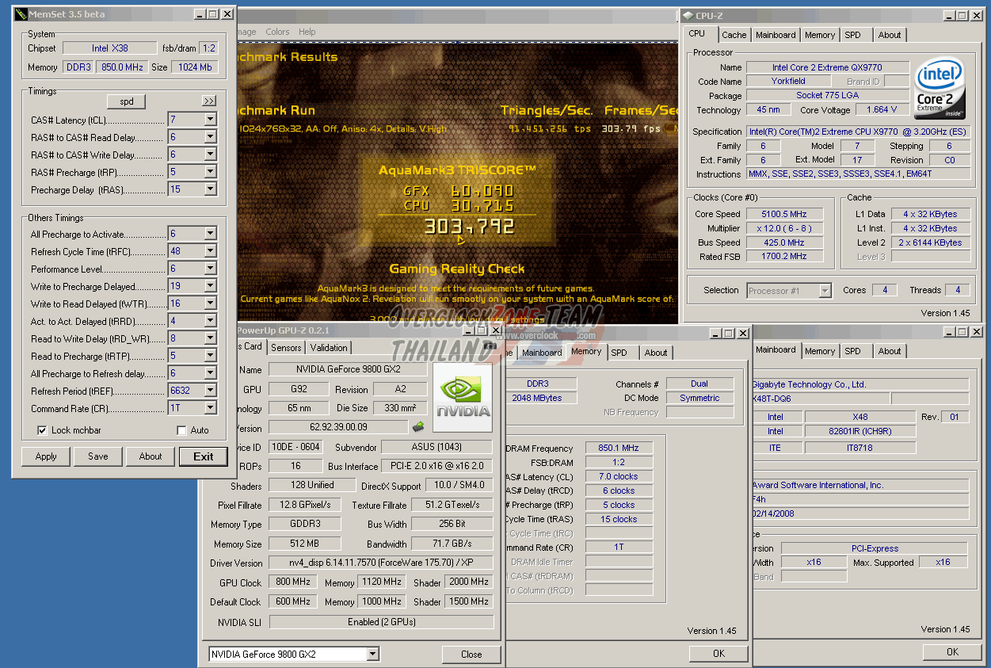
Task: Open the Read to Precharge (tRTP) dropdown
Action: tap(210, 356)
